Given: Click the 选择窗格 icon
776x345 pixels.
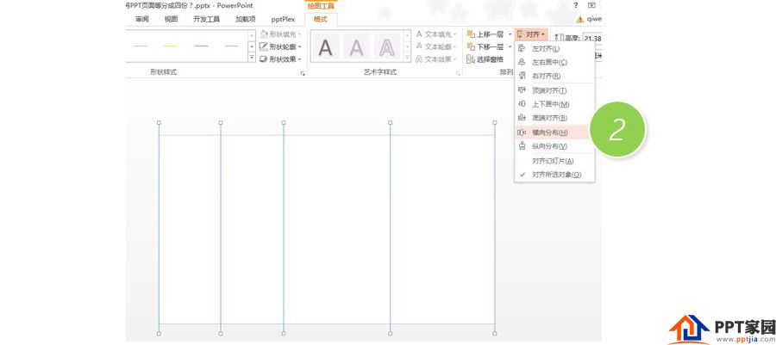Looking at the screenshot, I should point(471,59).
